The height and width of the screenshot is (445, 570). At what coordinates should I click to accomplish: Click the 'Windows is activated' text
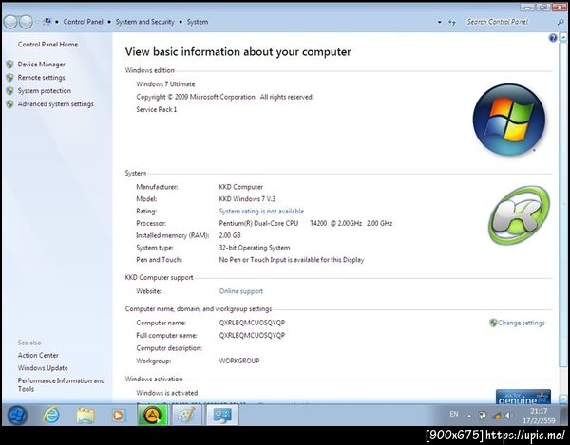[x=167, y=393]
